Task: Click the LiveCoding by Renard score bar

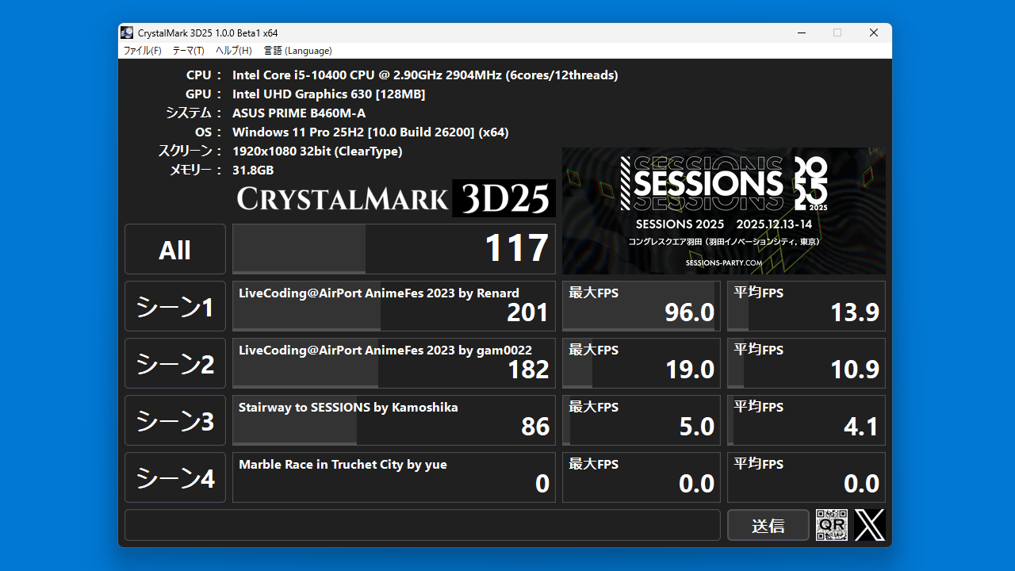Action: [394, 305]
